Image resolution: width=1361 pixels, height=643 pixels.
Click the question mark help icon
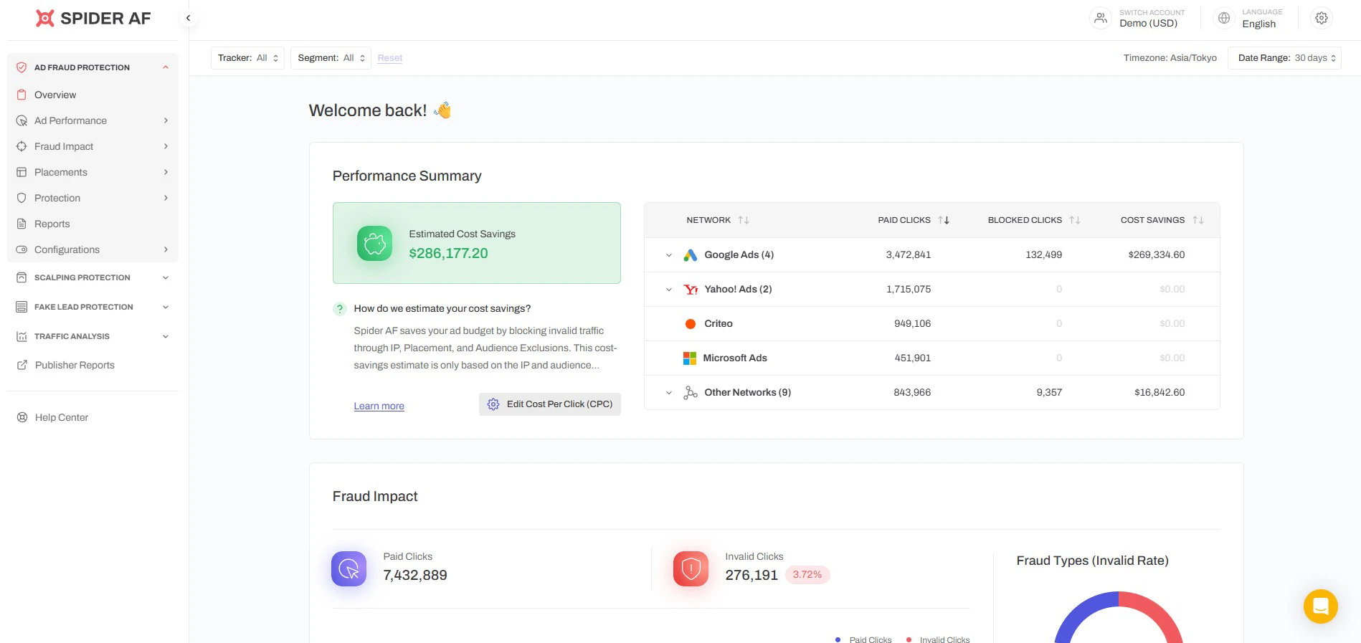340,309
